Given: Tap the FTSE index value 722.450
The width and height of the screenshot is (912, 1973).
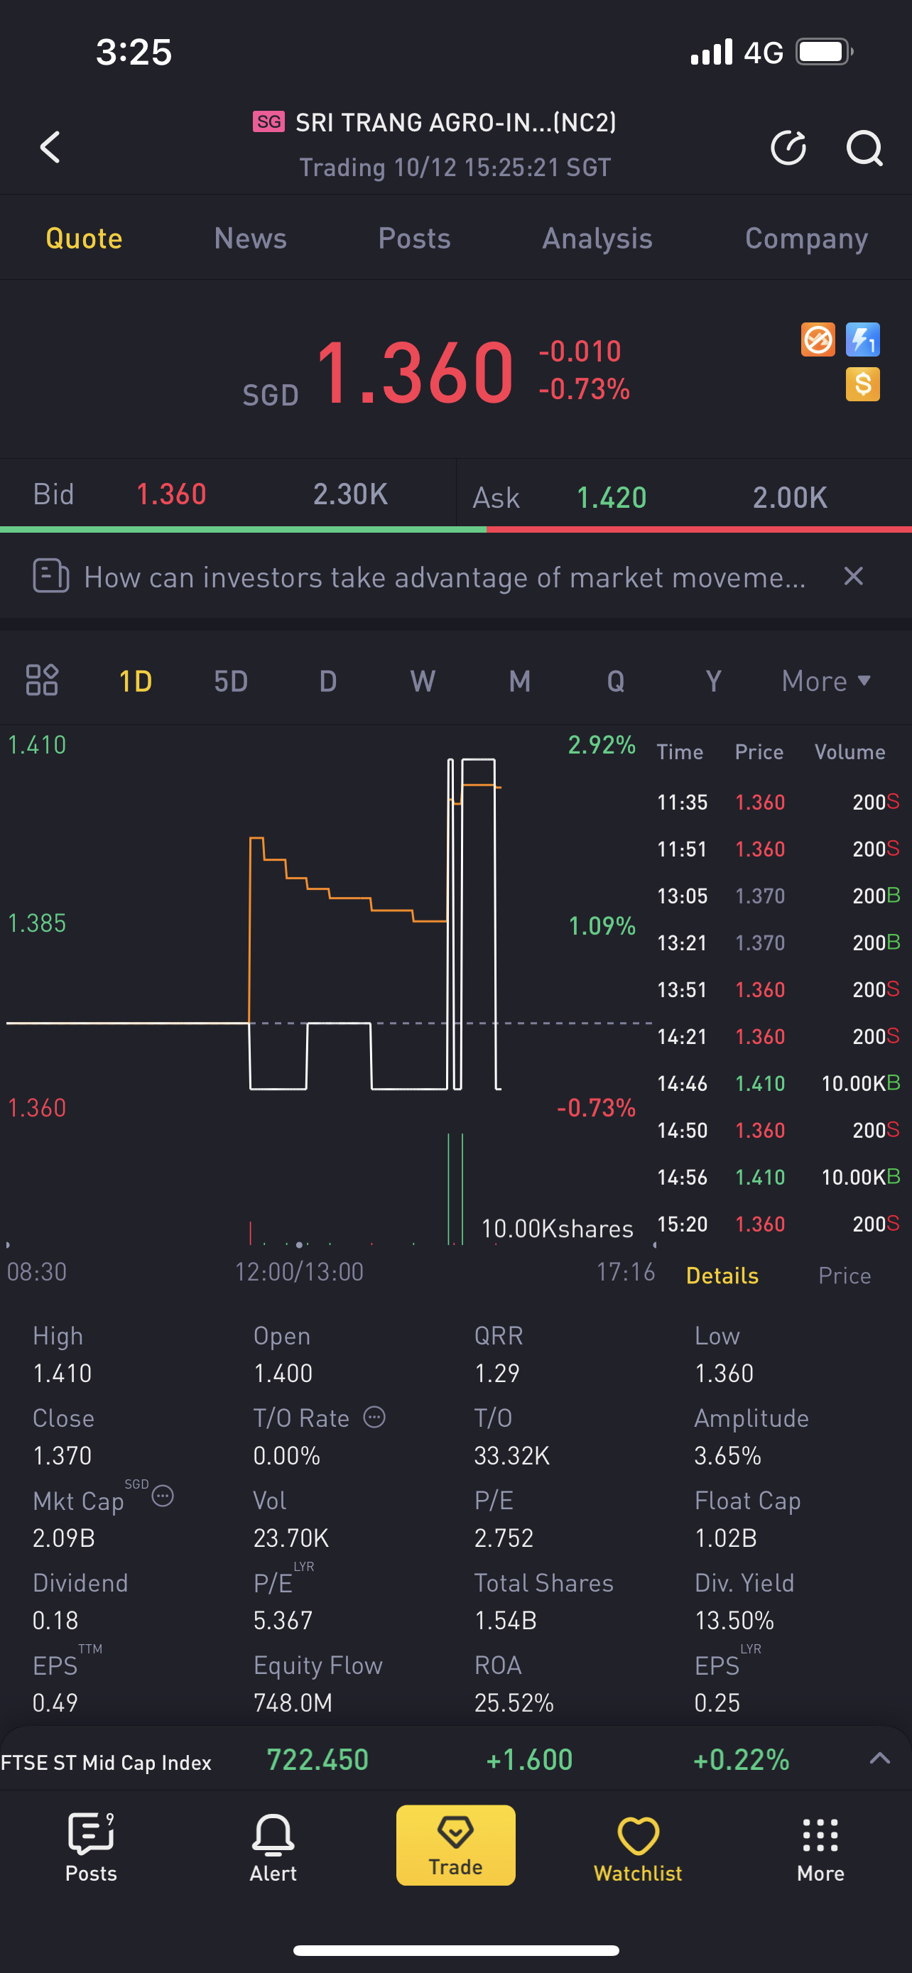Looking at the screenshot, I should 317,1759.
